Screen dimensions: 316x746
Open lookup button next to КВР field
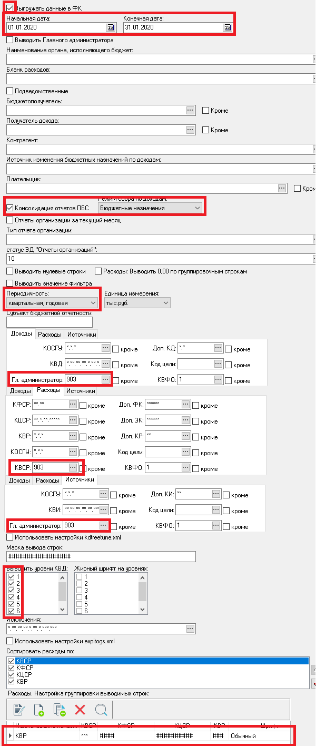pos(73,436)
